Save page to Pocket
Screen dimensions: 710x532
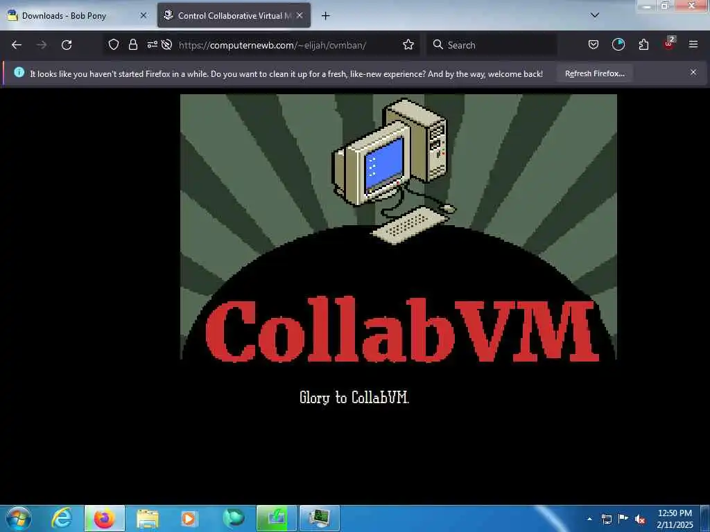coord(594,44)
